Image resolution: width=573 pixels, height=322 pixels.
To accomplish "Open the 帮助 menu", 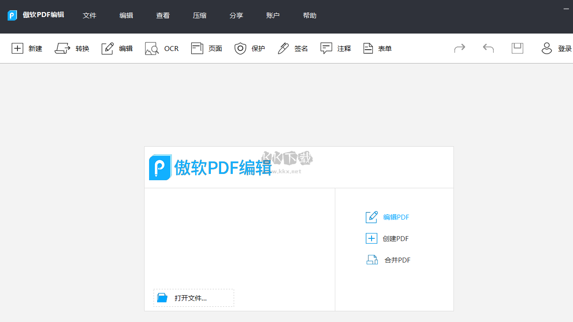I will point(309,15).
